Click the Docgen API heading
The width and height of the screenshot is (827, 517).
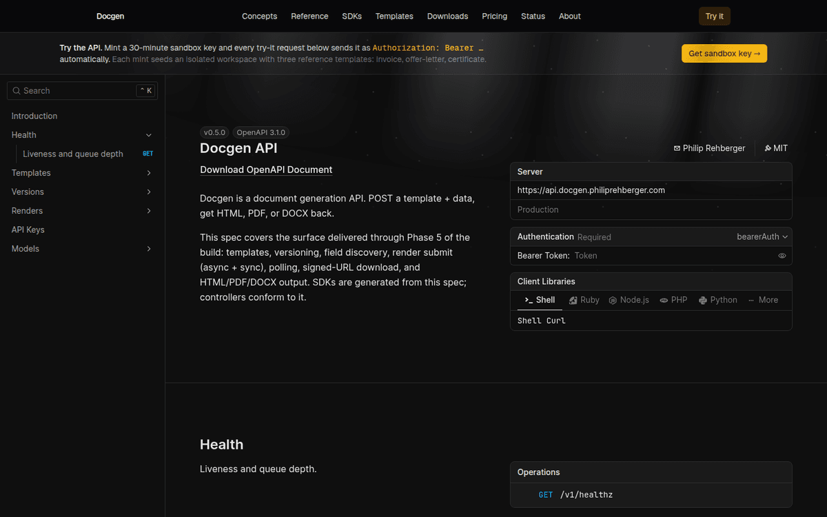[238, 148]
